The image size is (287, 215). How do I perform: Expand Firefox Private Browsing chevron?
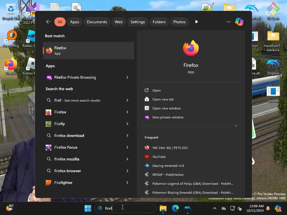point(128,77)
